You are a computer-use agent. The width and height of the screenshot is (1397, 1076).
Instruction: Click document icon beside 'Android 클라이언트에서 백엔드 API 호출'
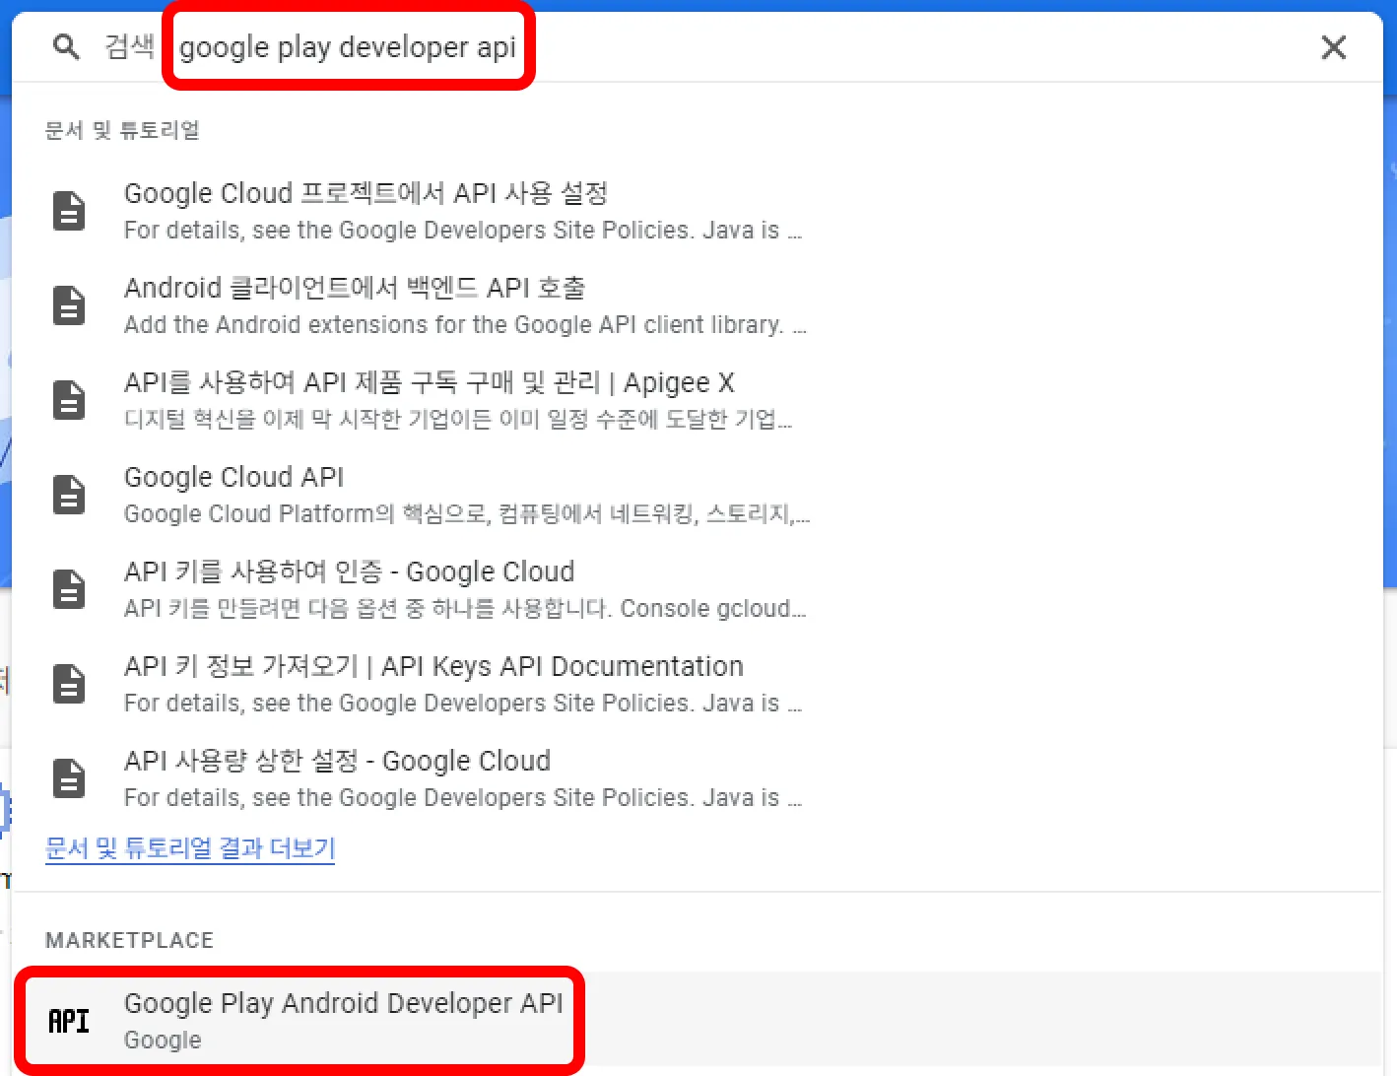(69, 305)
